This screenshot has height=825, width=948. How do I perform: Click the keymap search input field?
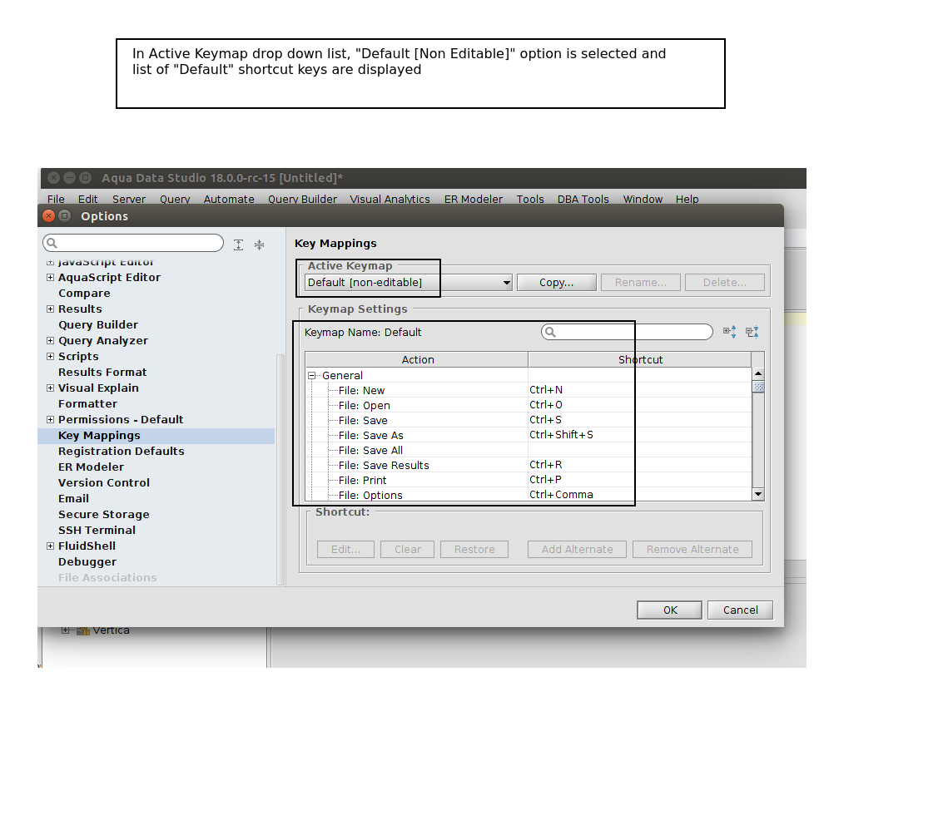coord(627,332)
